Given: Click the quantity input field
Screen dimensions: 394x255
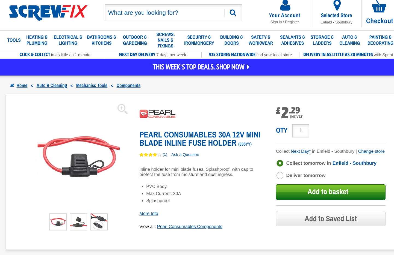Looking at the screenshot, I should 301,131.
